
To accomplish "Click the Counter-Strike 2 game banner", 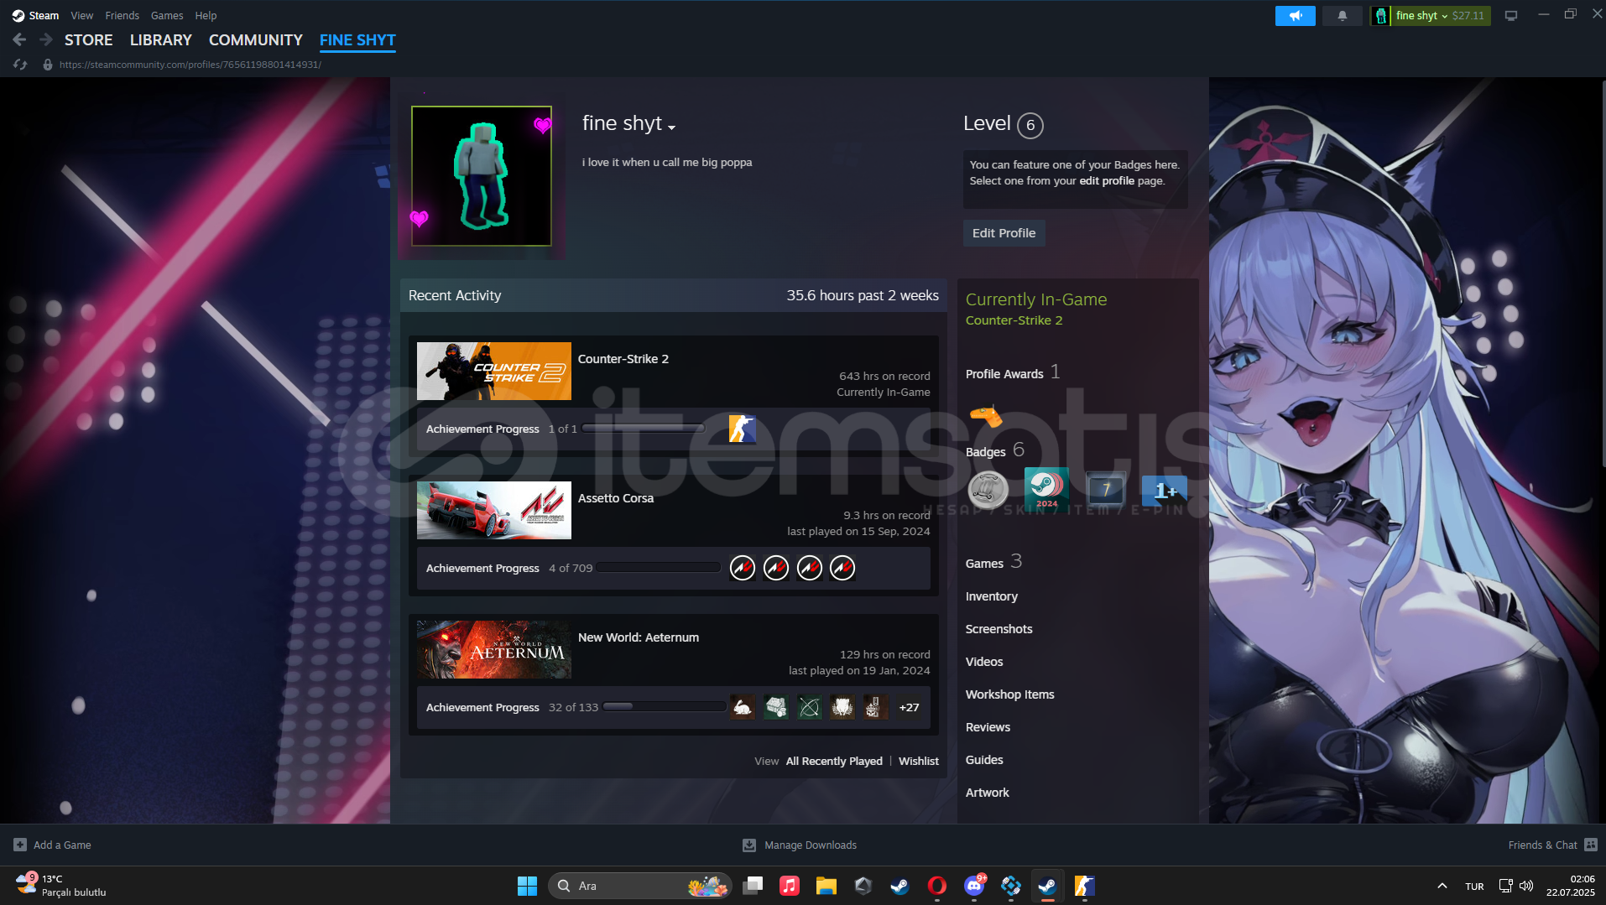I will point(493,371).
